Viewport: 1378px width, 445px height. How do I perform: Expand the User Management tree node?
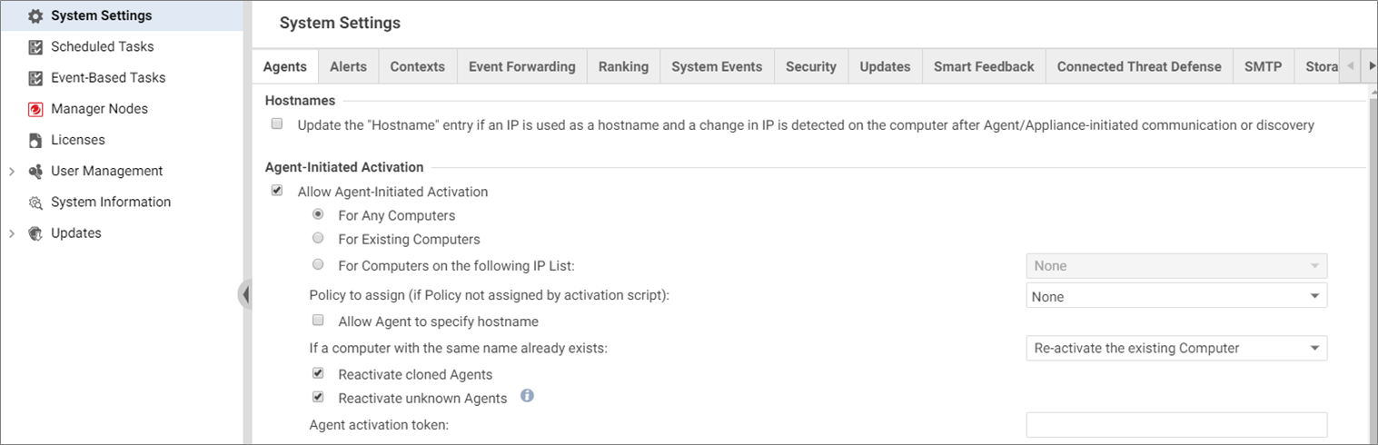click(x=12, y=172)
